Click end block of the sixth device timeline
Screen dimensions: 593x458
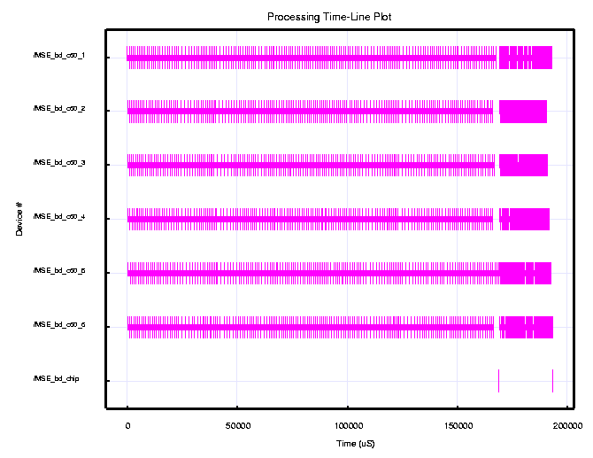(528, 327)
